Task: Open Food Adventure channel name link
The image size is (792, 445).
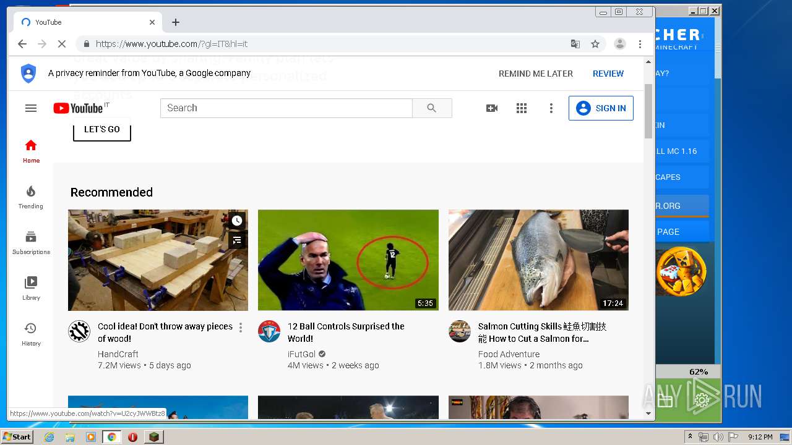Action: (509, 354)
